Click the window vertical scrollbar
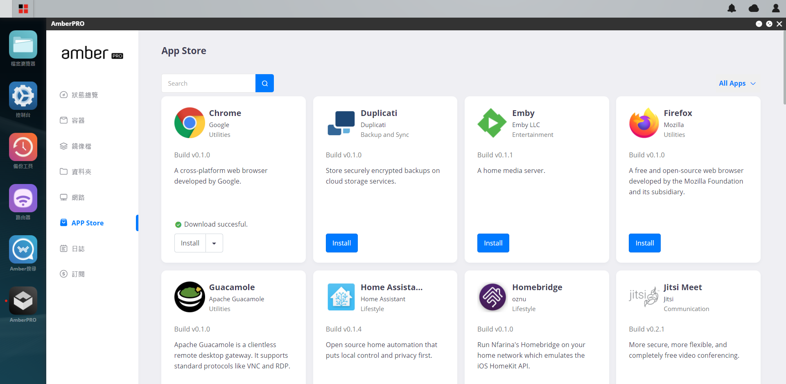The image size is (786, 384). click(784, 68)
